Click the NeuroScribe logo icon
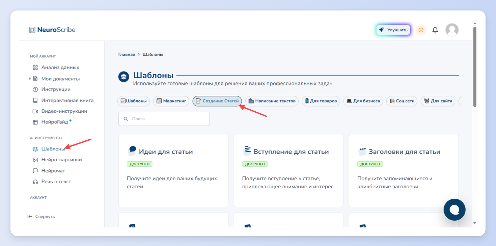Viewport: 496px width, 246px height. [32, 30]
